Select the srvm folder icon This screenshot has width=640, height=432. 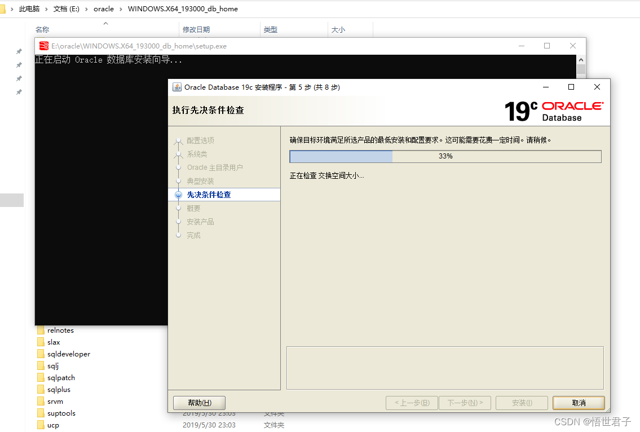tap(41, 401)
